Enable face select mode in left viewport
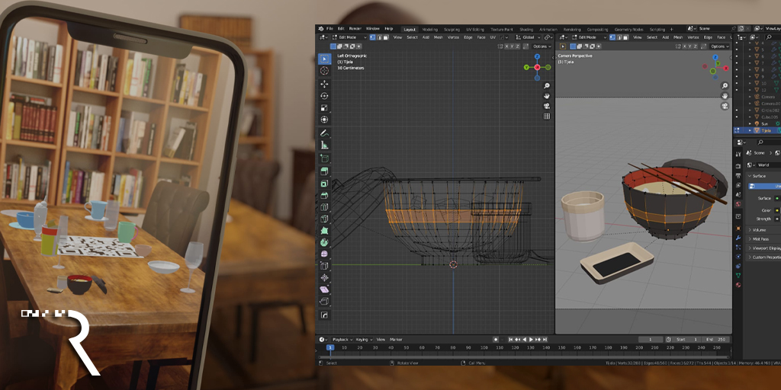The height and width of the screenshot is (390, 781). click(384, 37)
